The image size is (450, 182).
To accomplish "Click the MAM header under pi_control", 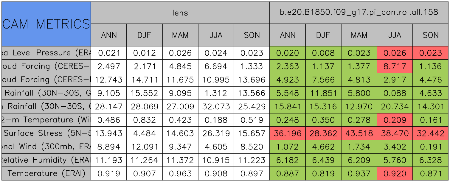I will (x=359, y=35).
